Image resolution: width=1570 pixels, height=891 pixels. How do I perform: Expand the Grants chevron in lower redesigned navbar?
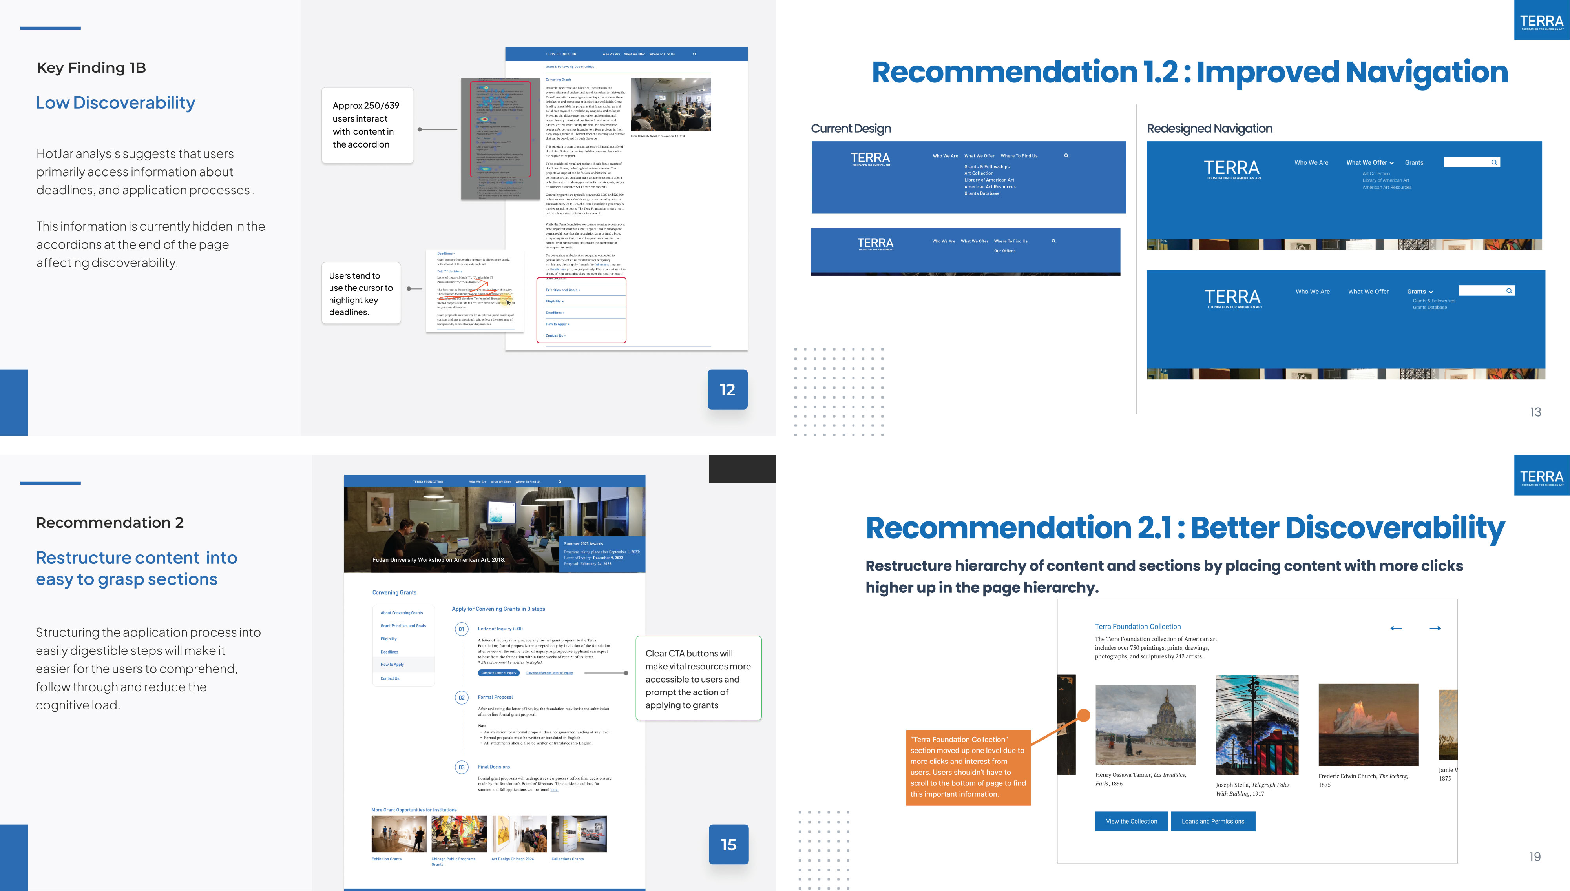click(1430, 293)
